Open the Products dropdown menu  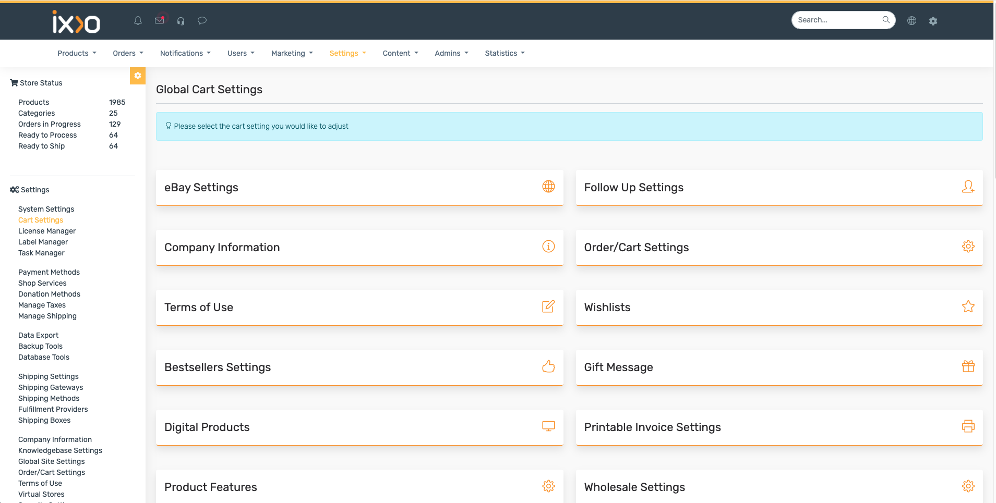click(x=76, y=53)
